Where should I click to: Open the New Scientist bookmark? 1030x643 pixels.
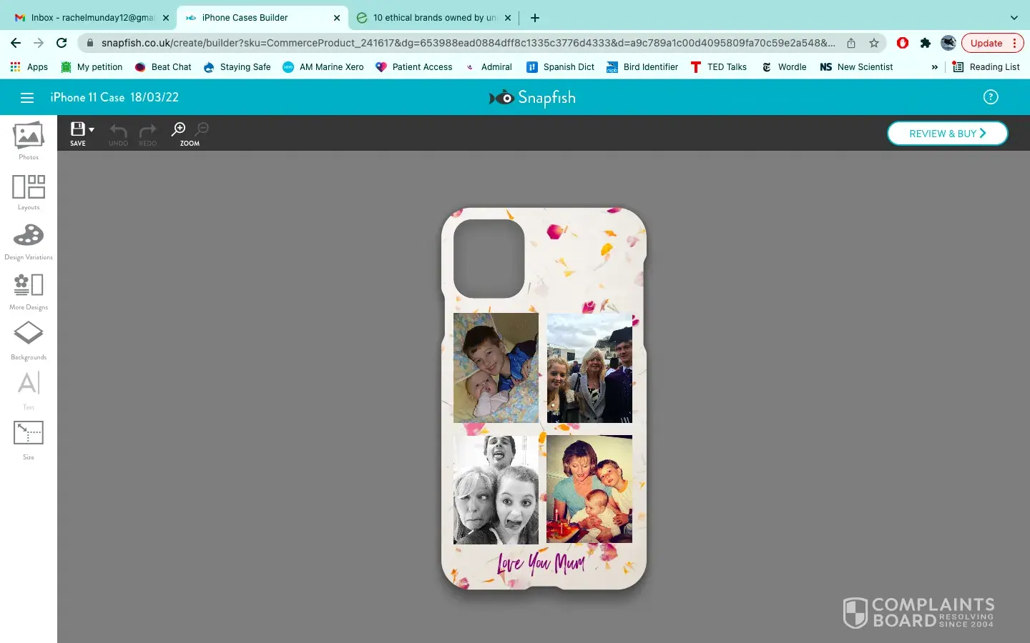856,67
